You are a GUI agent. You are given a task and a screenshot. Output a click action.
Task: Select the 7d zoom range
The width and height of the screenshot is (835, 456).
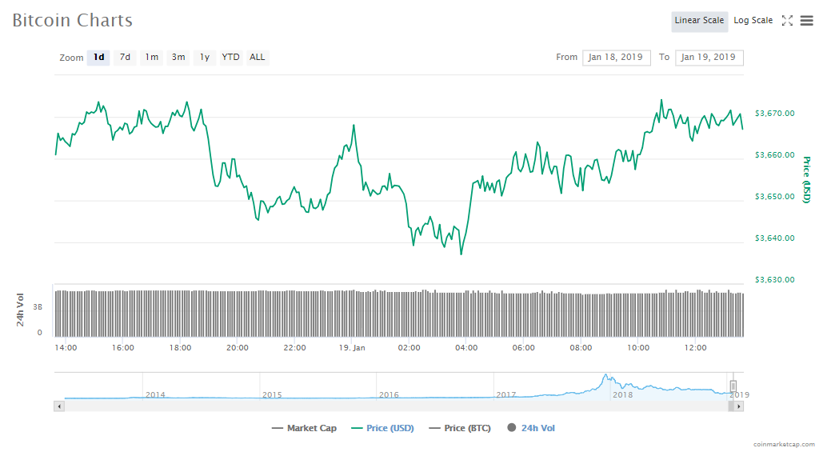click(x=125, y=58)
